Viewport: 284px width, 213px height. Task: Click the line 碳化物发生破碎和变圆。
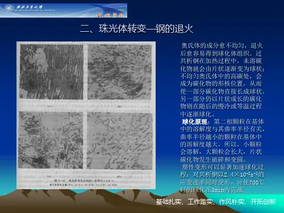(214, 160)
